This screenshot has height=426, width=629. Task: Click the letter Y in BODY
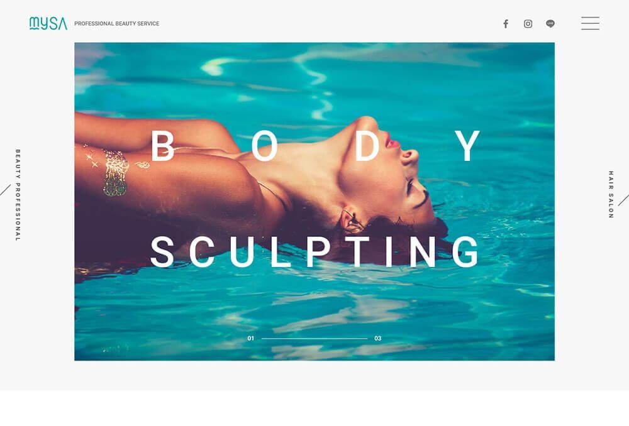click(467, 146)
